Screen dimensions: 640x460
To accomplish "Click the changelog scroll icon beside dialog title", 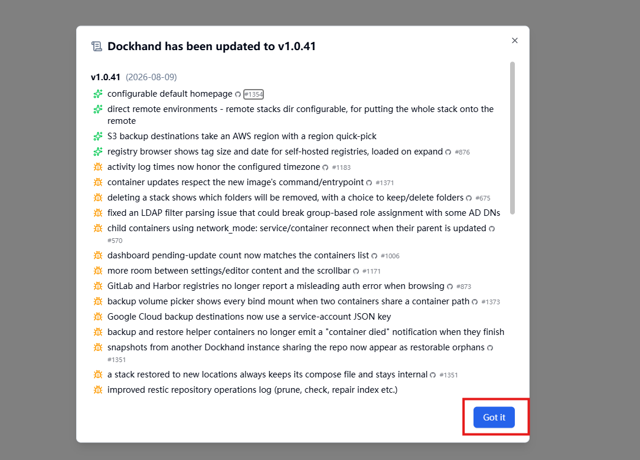I will click(97, 47).
